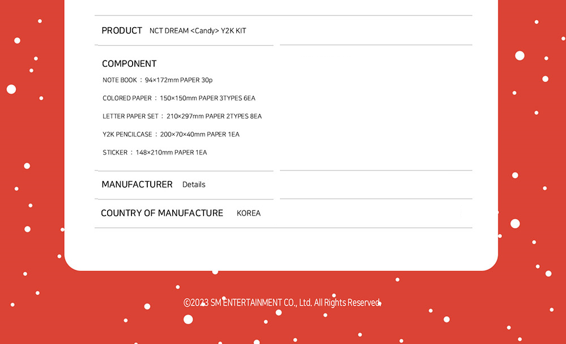
Task: Click the ©2023 copyright year in the footer
Action: 196,303
